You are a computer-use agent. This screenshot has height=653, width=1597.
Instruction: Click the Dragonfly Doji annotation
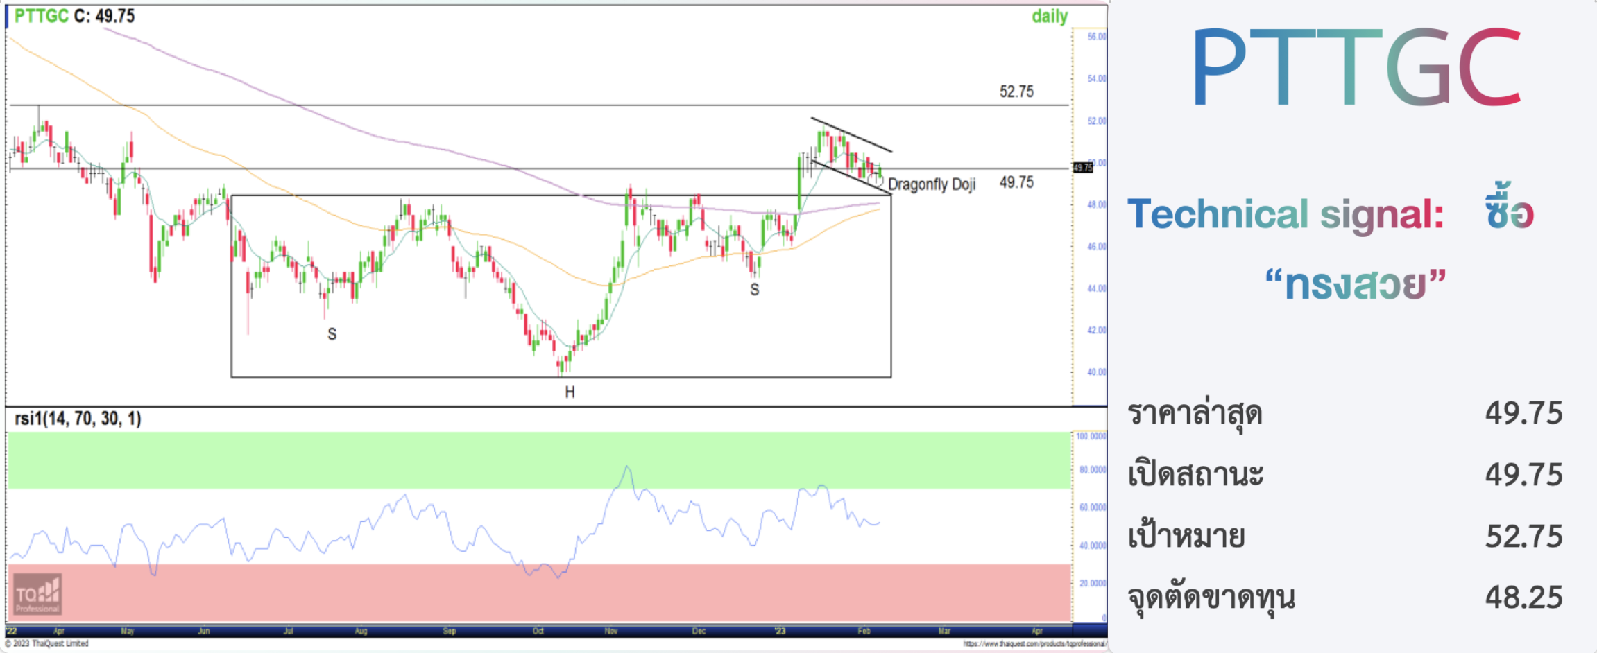coord(932,184)
